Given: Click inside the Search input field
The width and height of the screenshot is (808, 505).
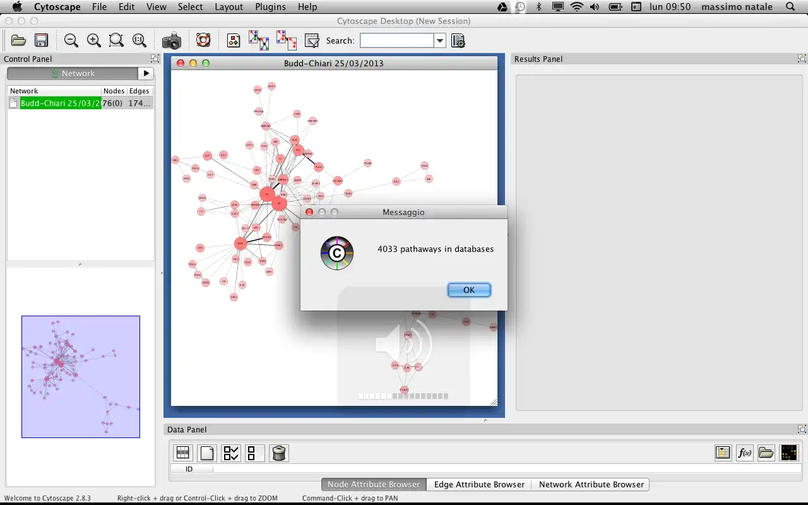Looking at the screenshot, I should coord(397,40).
